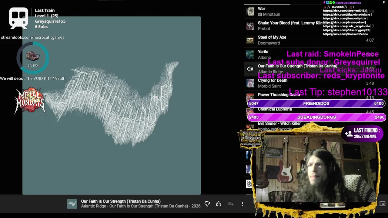Open the Minotauri artist name in queue
This screenshot has width=388, height=218.
point(271,14)
